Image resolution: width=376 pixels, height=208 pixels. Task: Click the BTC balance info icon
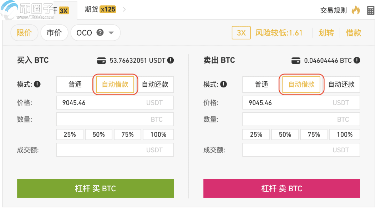click(357, 60)
